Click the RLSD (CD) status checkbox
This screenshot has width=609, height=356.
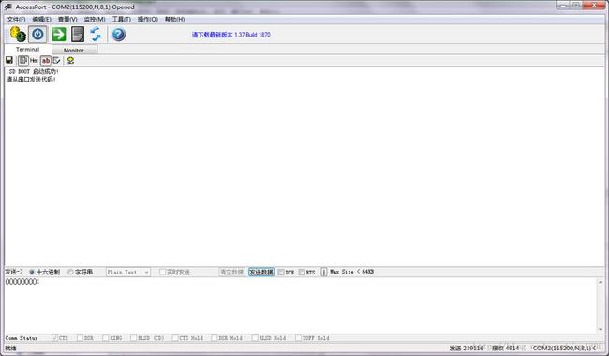(134, 338)
